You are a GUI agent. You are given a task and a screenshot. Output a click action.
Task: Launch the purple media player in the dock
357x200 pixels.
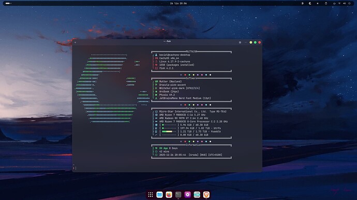coord(188,194)
